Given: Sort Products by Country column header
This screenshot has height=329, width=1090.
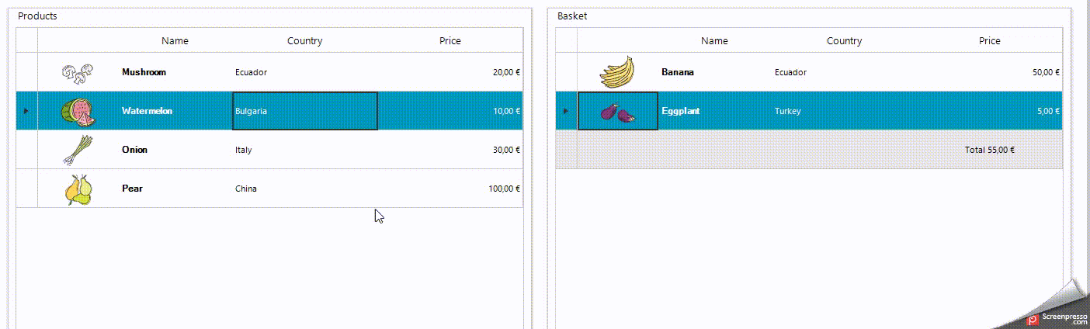Looking at the screenshot, I should [304, 41].
